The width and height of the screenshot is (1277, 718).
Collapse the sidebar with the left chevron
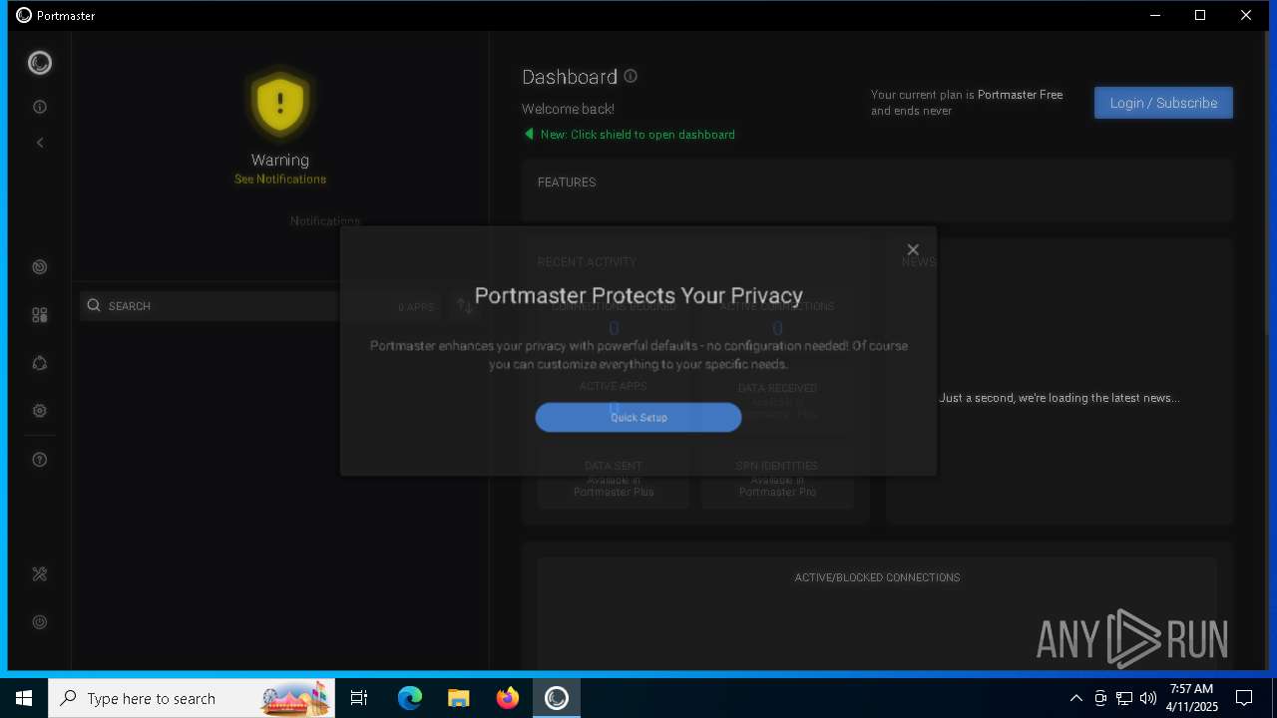[40, 143]
